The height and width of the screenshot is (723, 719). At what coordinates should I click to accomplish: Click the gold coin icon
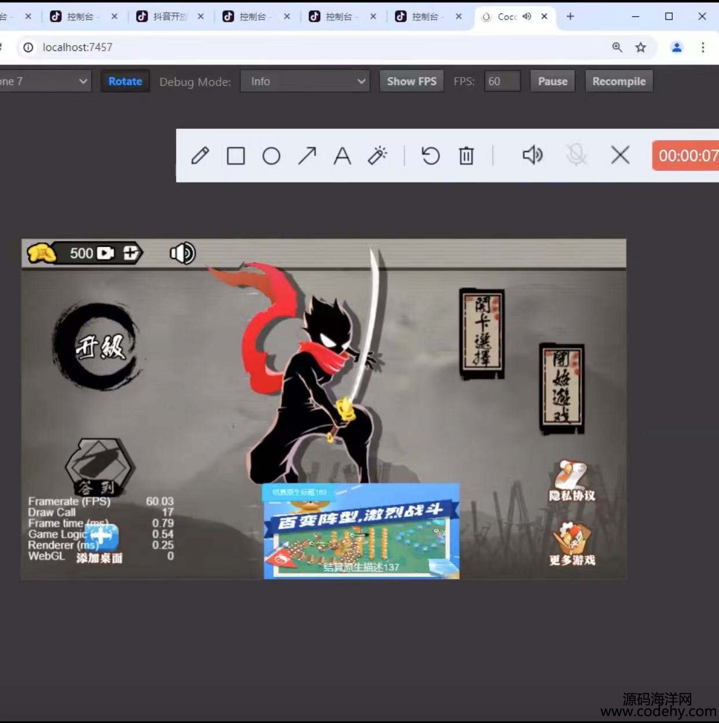42,253
